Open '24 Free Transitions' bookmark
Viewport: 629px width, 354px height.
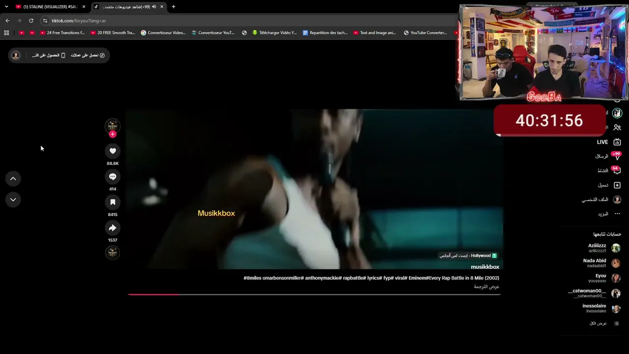point(62,33)
